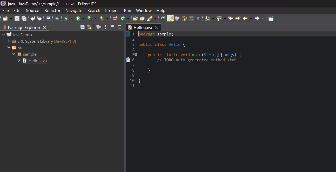The height and width of the screenshot is (172, 336).
Task: Open the New Java Class dropdown arrow
Action: click(x=128, y=18)
